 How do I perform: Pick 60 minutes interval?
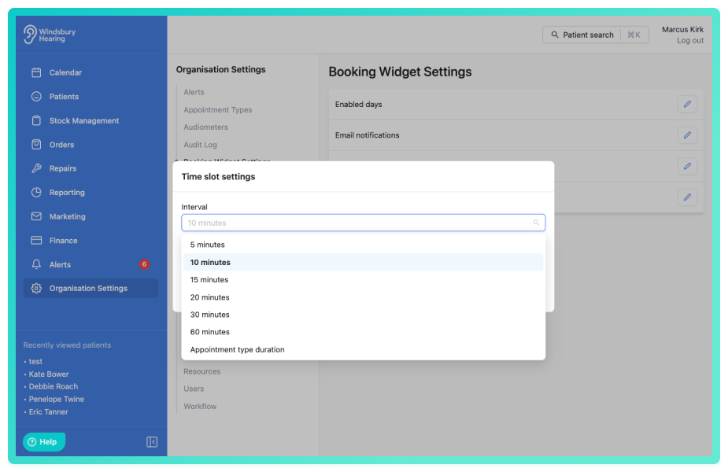(x=363, y=332)
